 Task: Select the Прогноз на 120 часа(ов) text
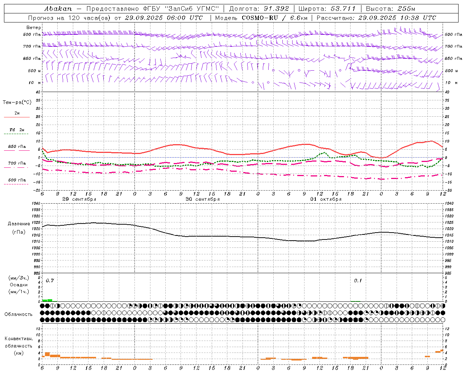coord(70,18)
